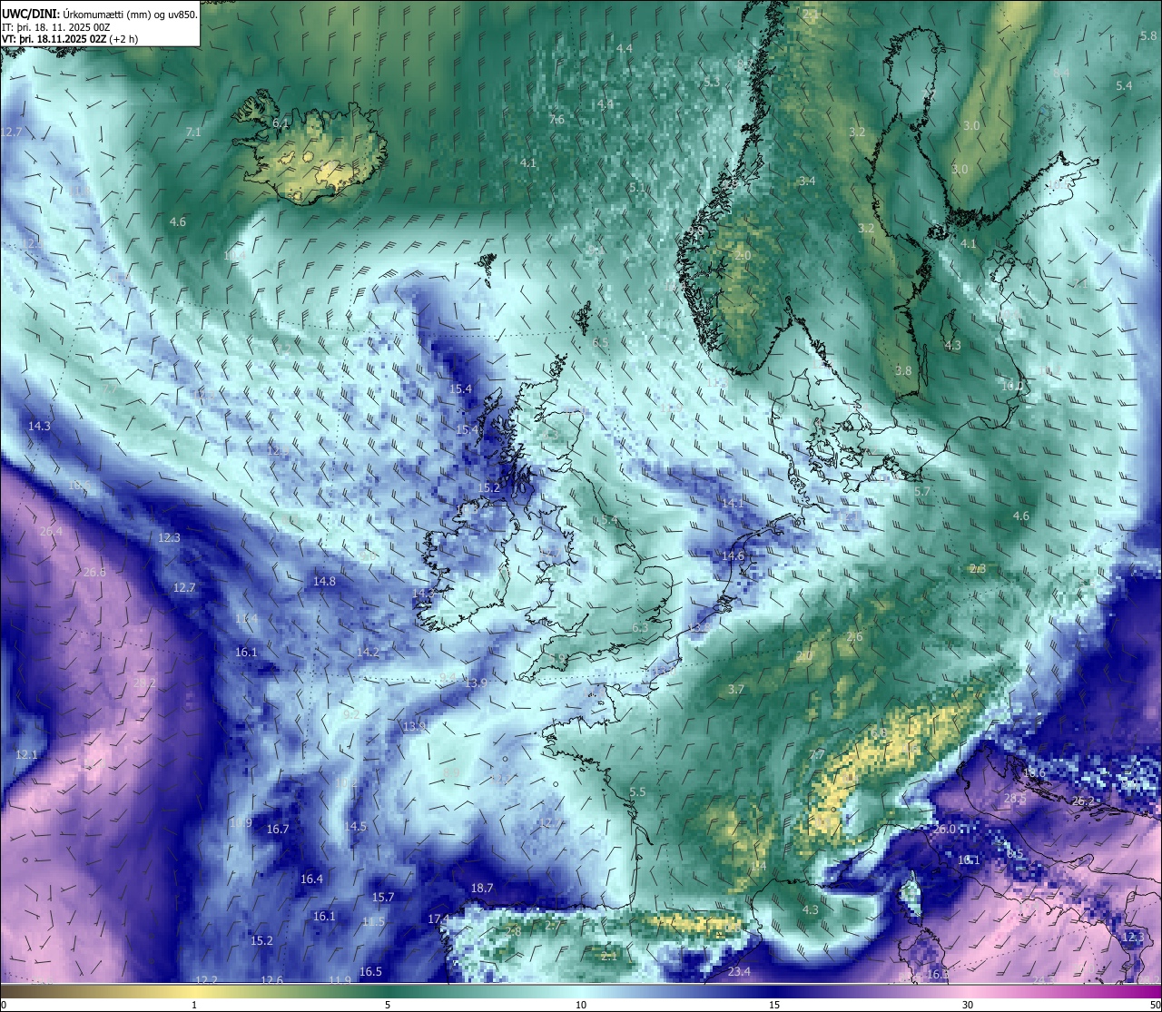Click the 17.4 value near Spain coast
The image size is (1162, 1012).
point(439,919)
